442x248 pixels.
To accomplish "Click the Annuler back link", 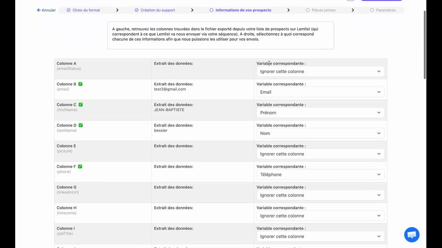I will 46,10.
